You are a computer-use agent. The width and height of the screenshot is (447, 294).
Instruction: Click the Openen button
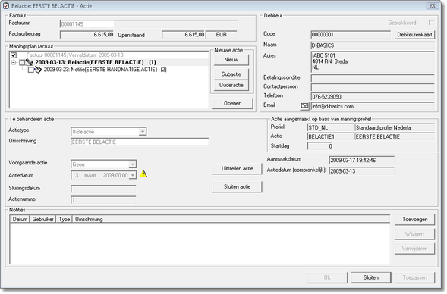click(233, 103)
